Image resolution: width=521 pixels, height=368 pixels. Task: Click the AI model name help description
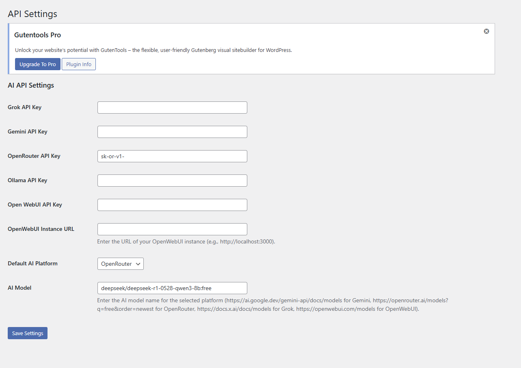(x=272, y=305)
